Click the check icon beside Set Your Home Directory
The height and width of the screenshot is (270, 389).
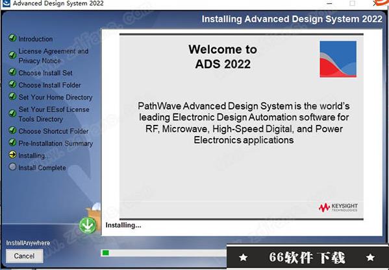point(12,96)
